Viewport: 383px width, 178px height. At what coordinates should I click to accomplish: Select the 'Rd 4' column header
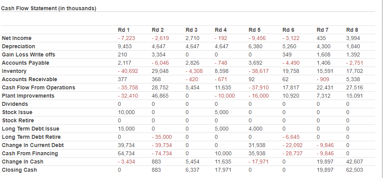pos(221,30)
